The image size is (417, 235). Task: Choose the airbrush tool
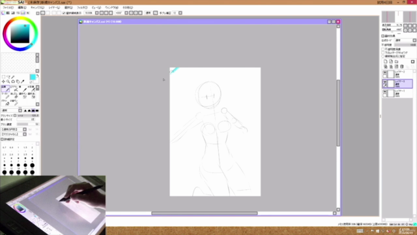point(14,89)
